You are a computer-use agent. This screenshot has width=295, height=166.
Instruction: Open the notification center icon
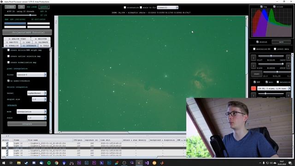[290, 163]
